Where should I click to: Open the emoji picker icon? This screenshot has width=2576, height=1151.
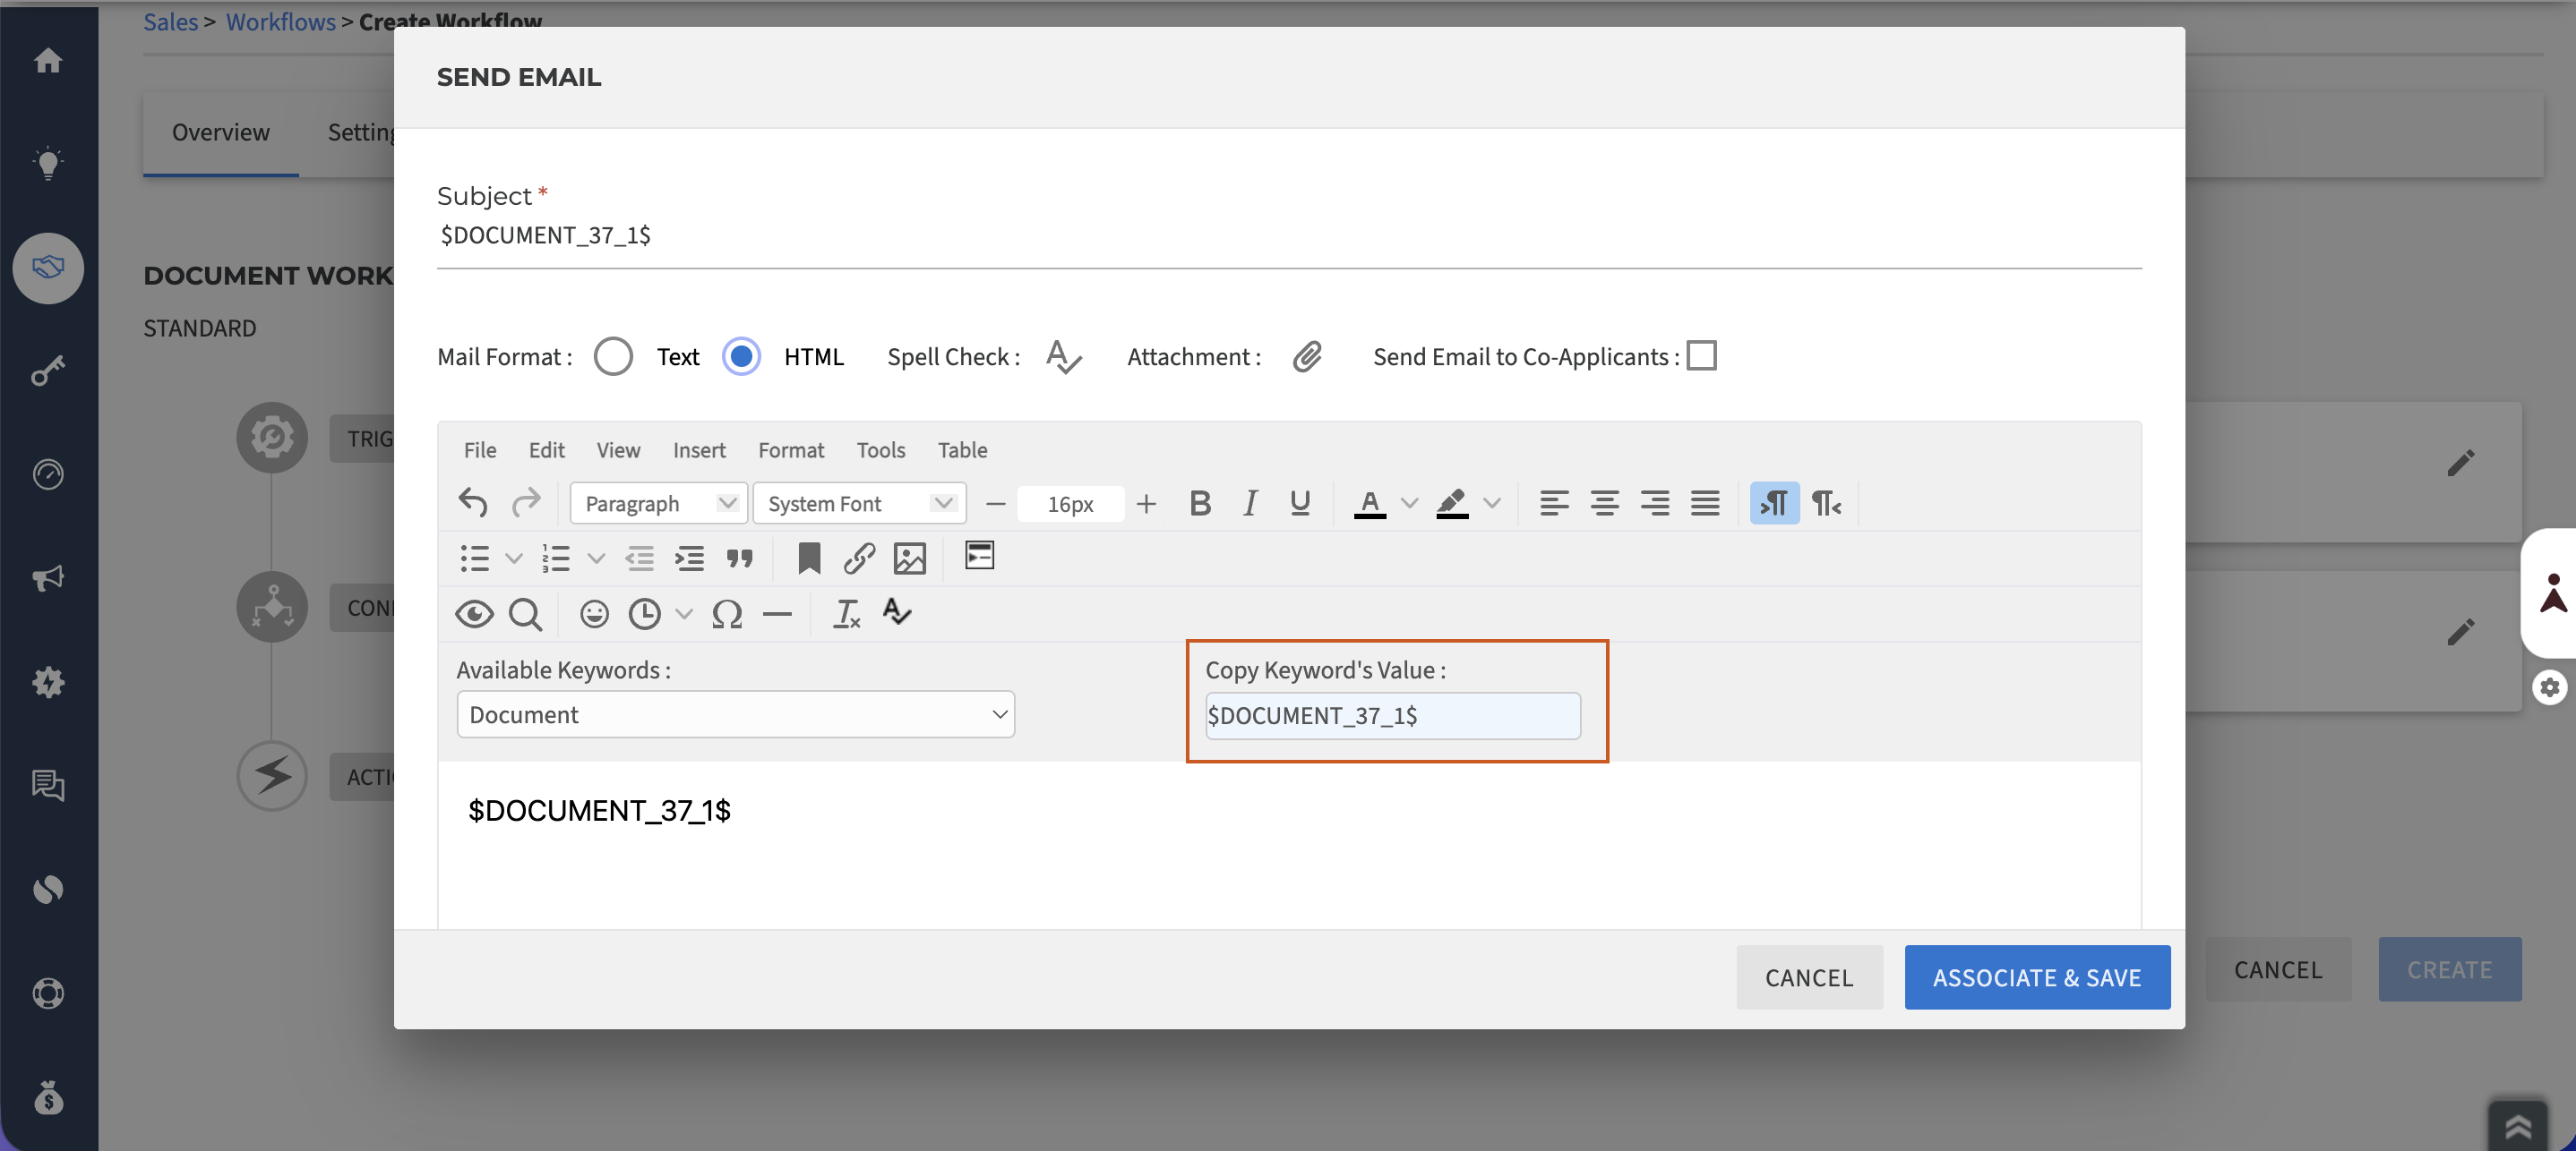(594, 613)
